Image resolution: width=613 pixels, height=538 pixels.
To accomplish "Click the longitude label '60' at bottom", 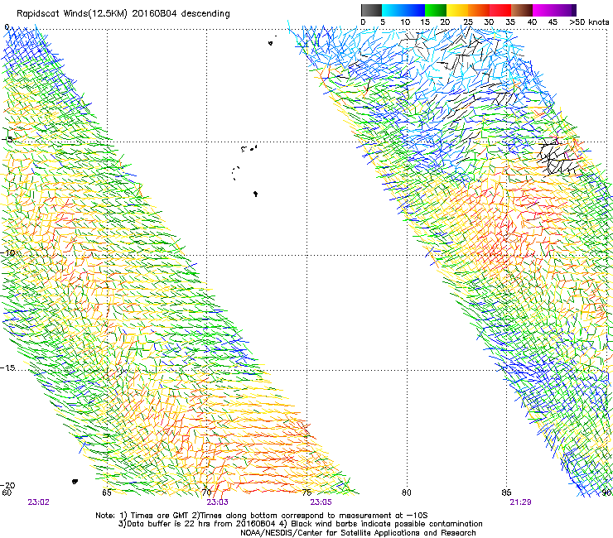I will [x=7, y=492].
